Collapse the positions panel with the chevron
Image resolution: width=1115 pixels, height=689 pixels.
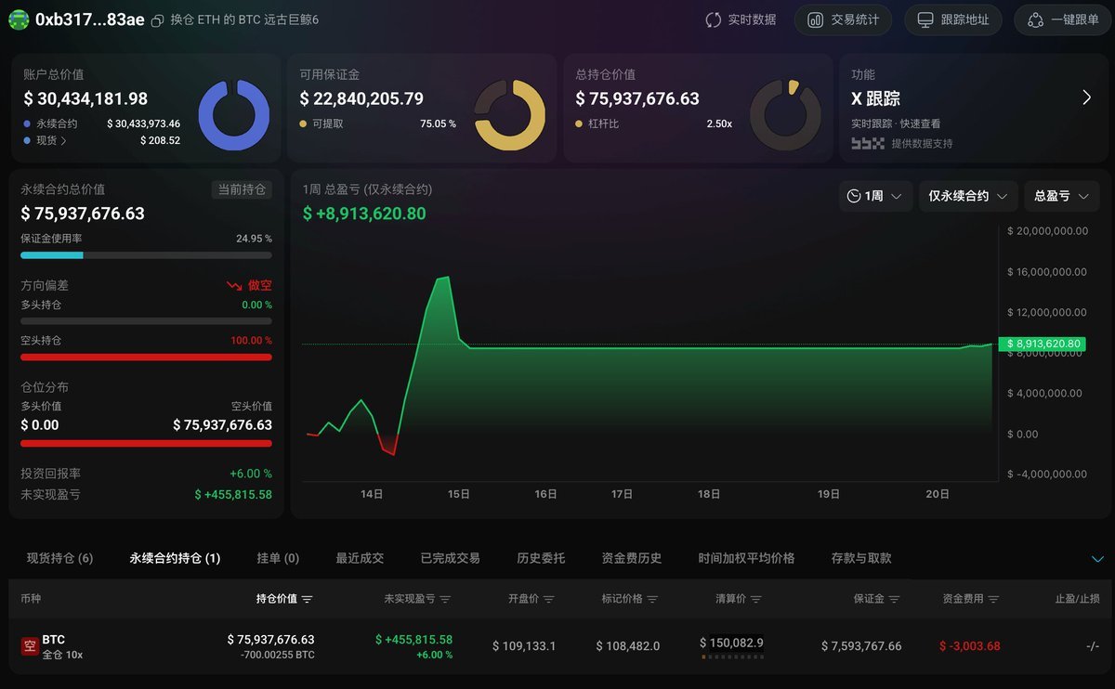(1097, 559)
